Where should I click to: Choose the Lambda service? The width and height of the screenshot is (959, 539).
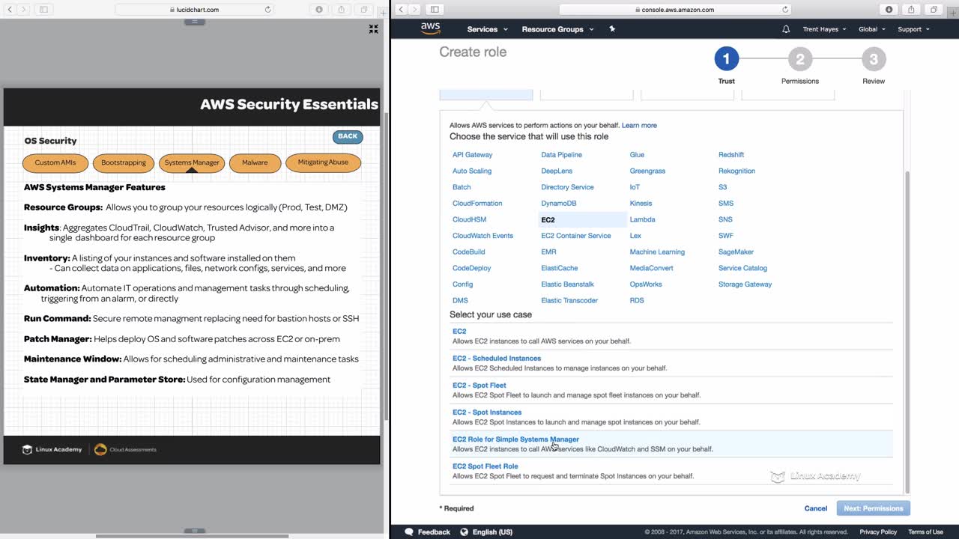coord(642,220)
